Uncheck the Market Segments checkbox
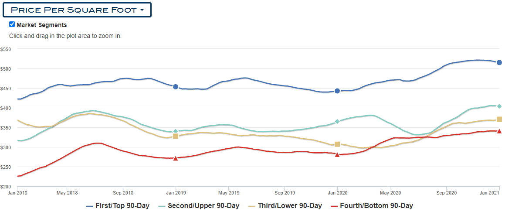505x215 pixels. pos(12,24)
